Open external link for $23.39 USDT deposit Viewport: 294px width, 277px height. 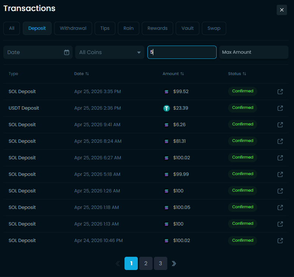tap(280, 108)
